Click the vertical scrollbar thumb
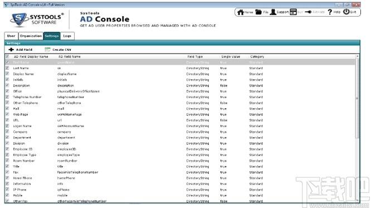This screenshot has width=371, height=208. (x=357, y=98)
